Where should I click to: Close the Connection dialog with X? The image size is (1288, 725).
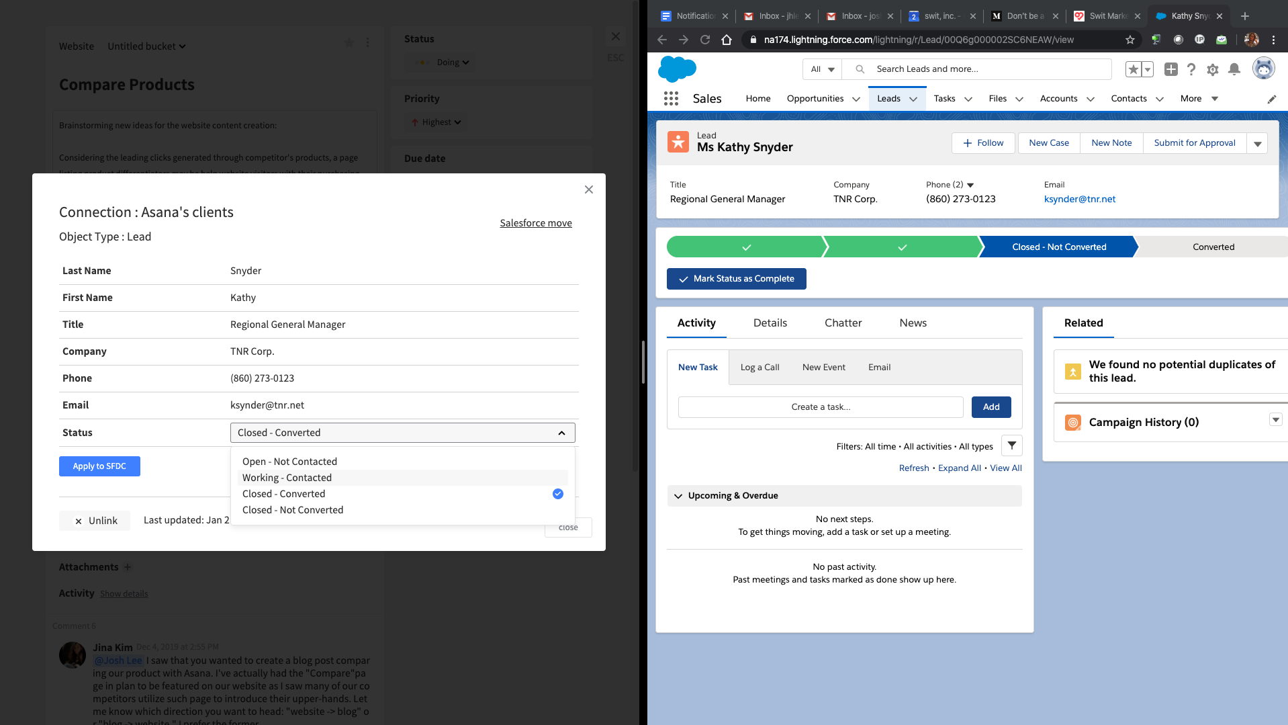[588, 189]
